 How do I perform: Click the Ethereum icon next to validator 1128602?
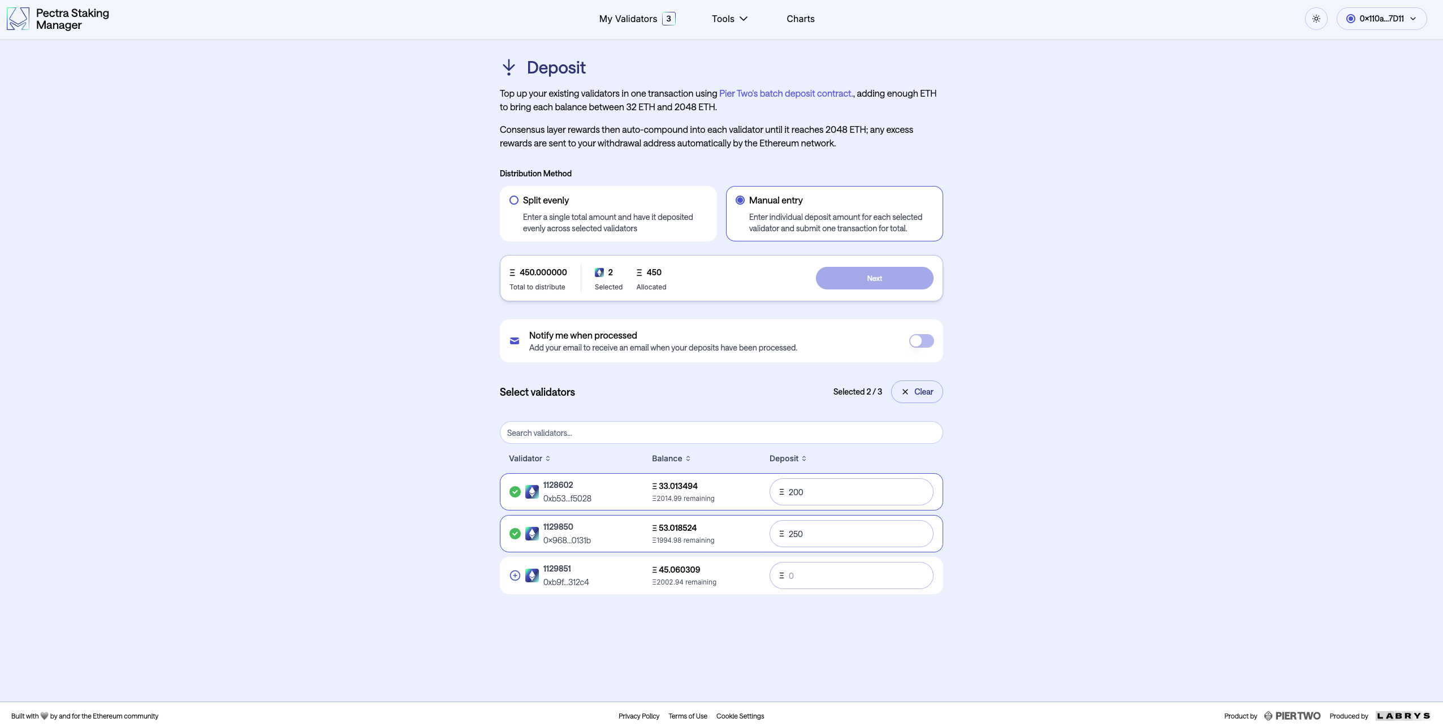pos(531,492)
